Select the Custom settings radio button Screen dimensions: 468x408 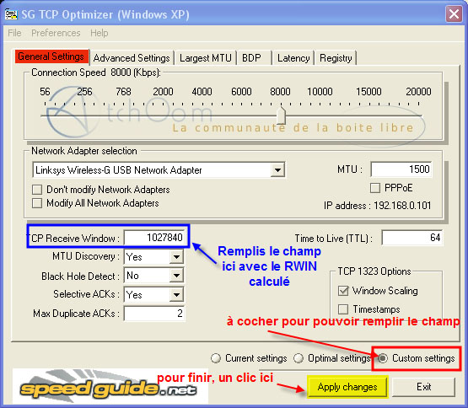tap(383, 358)
